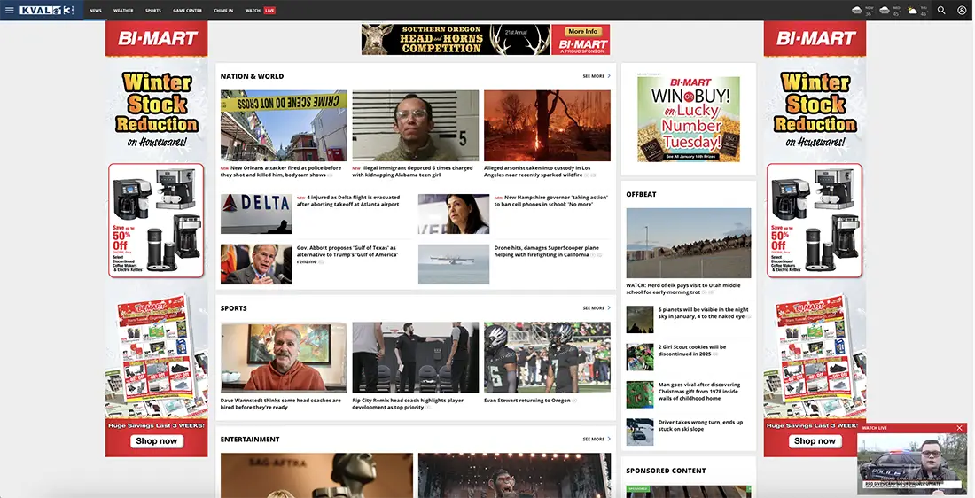The width and height of the screenshot is (975, 498).
Task: Open alleged arsonist Los Angeles wildfire headline
Action: 540,172
